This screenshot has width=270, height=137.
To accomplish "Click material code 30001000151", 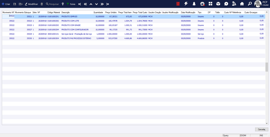I will (x=53, y=34).
